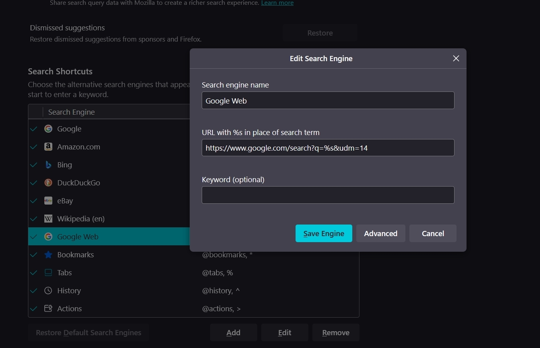Focus the Keyword (optional) text field
Viewport: 540px width, 348px height.
click(328, 195)
